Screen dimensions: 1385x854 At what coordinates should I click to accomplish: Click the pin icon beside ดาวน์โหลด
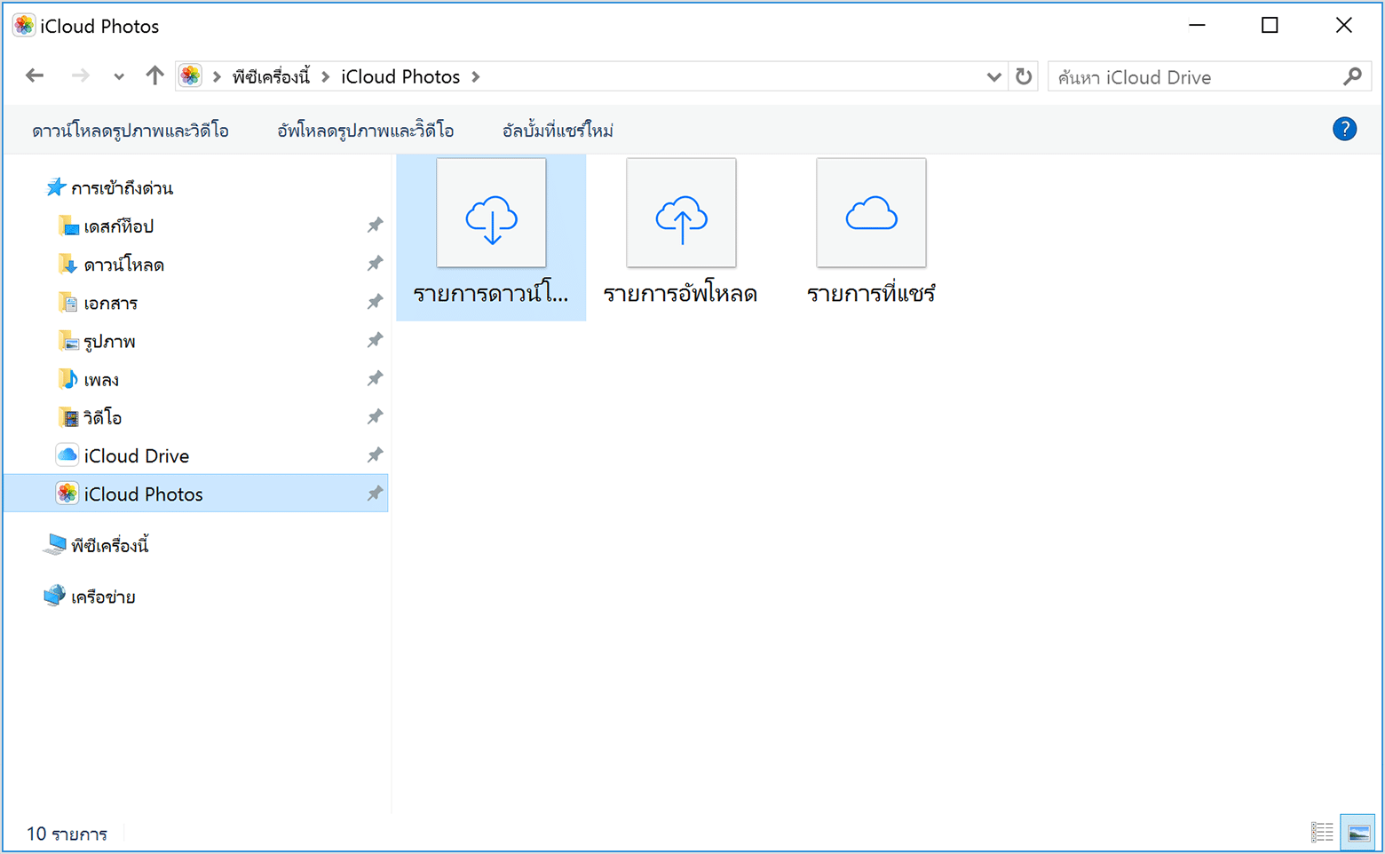point(375,264)
